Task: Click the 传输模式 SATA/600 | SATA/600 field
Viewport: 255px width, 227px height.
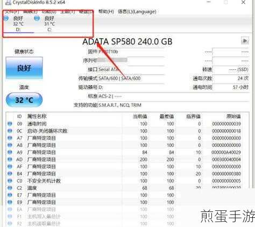Action: pos(131,79)
